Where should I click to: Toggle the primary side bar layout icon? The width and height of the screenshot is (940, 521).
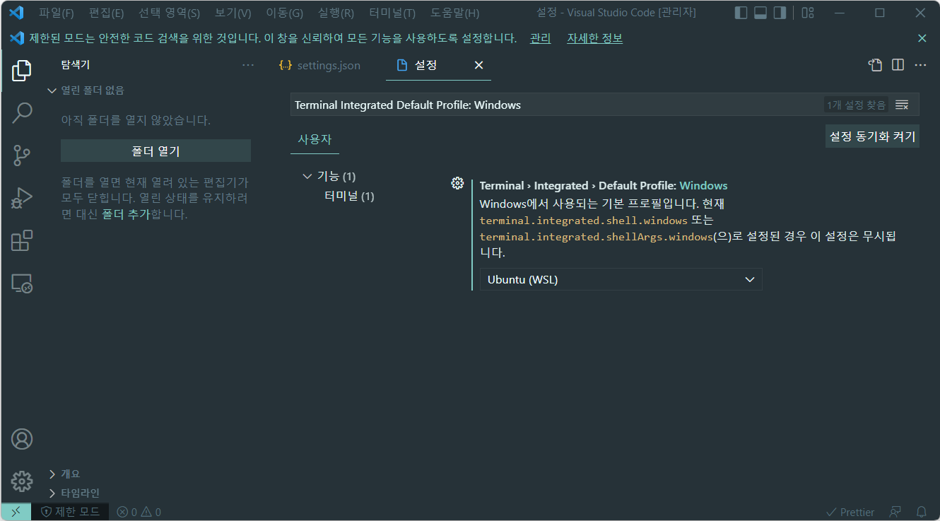coord(741,13)
